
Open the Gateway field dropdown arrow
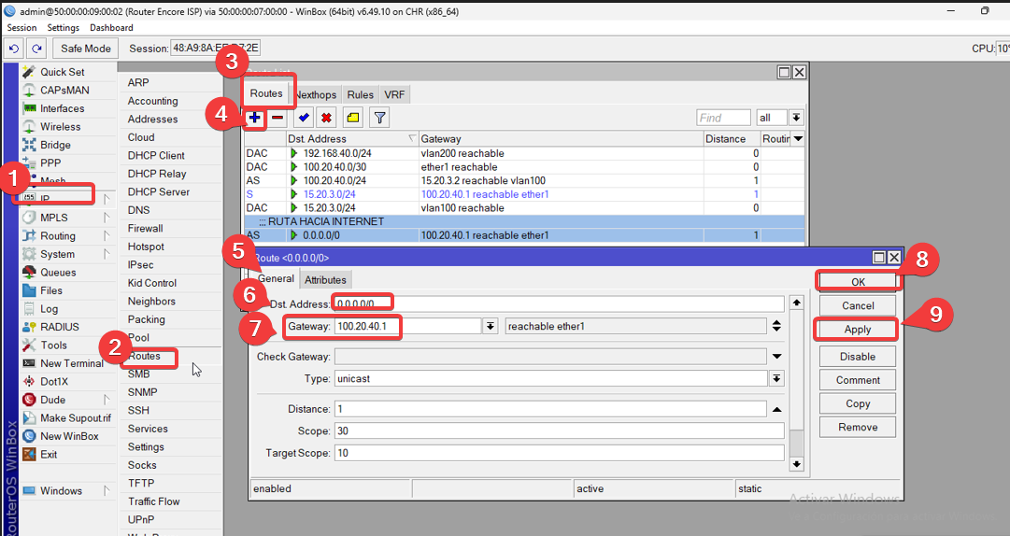pos(490,326)
